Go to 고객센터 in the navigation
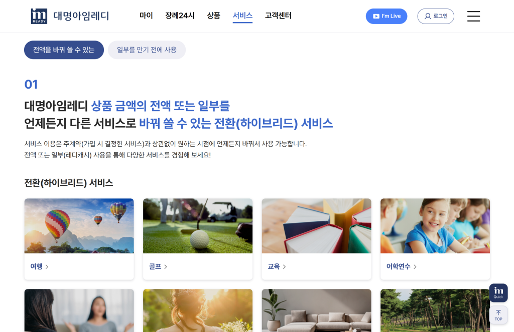The width and height of the screenshot is (514, 332). click(278, 16)
